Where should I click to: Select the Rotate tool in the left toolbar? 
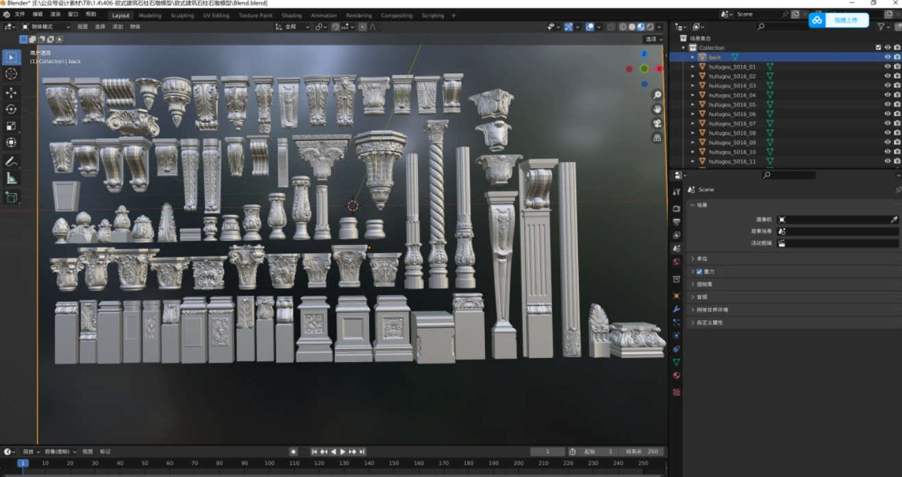[x=12, y=109]
